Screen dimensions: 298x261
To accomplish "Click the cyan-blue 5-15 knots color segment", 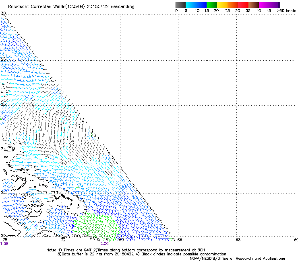I will (196, 5).
